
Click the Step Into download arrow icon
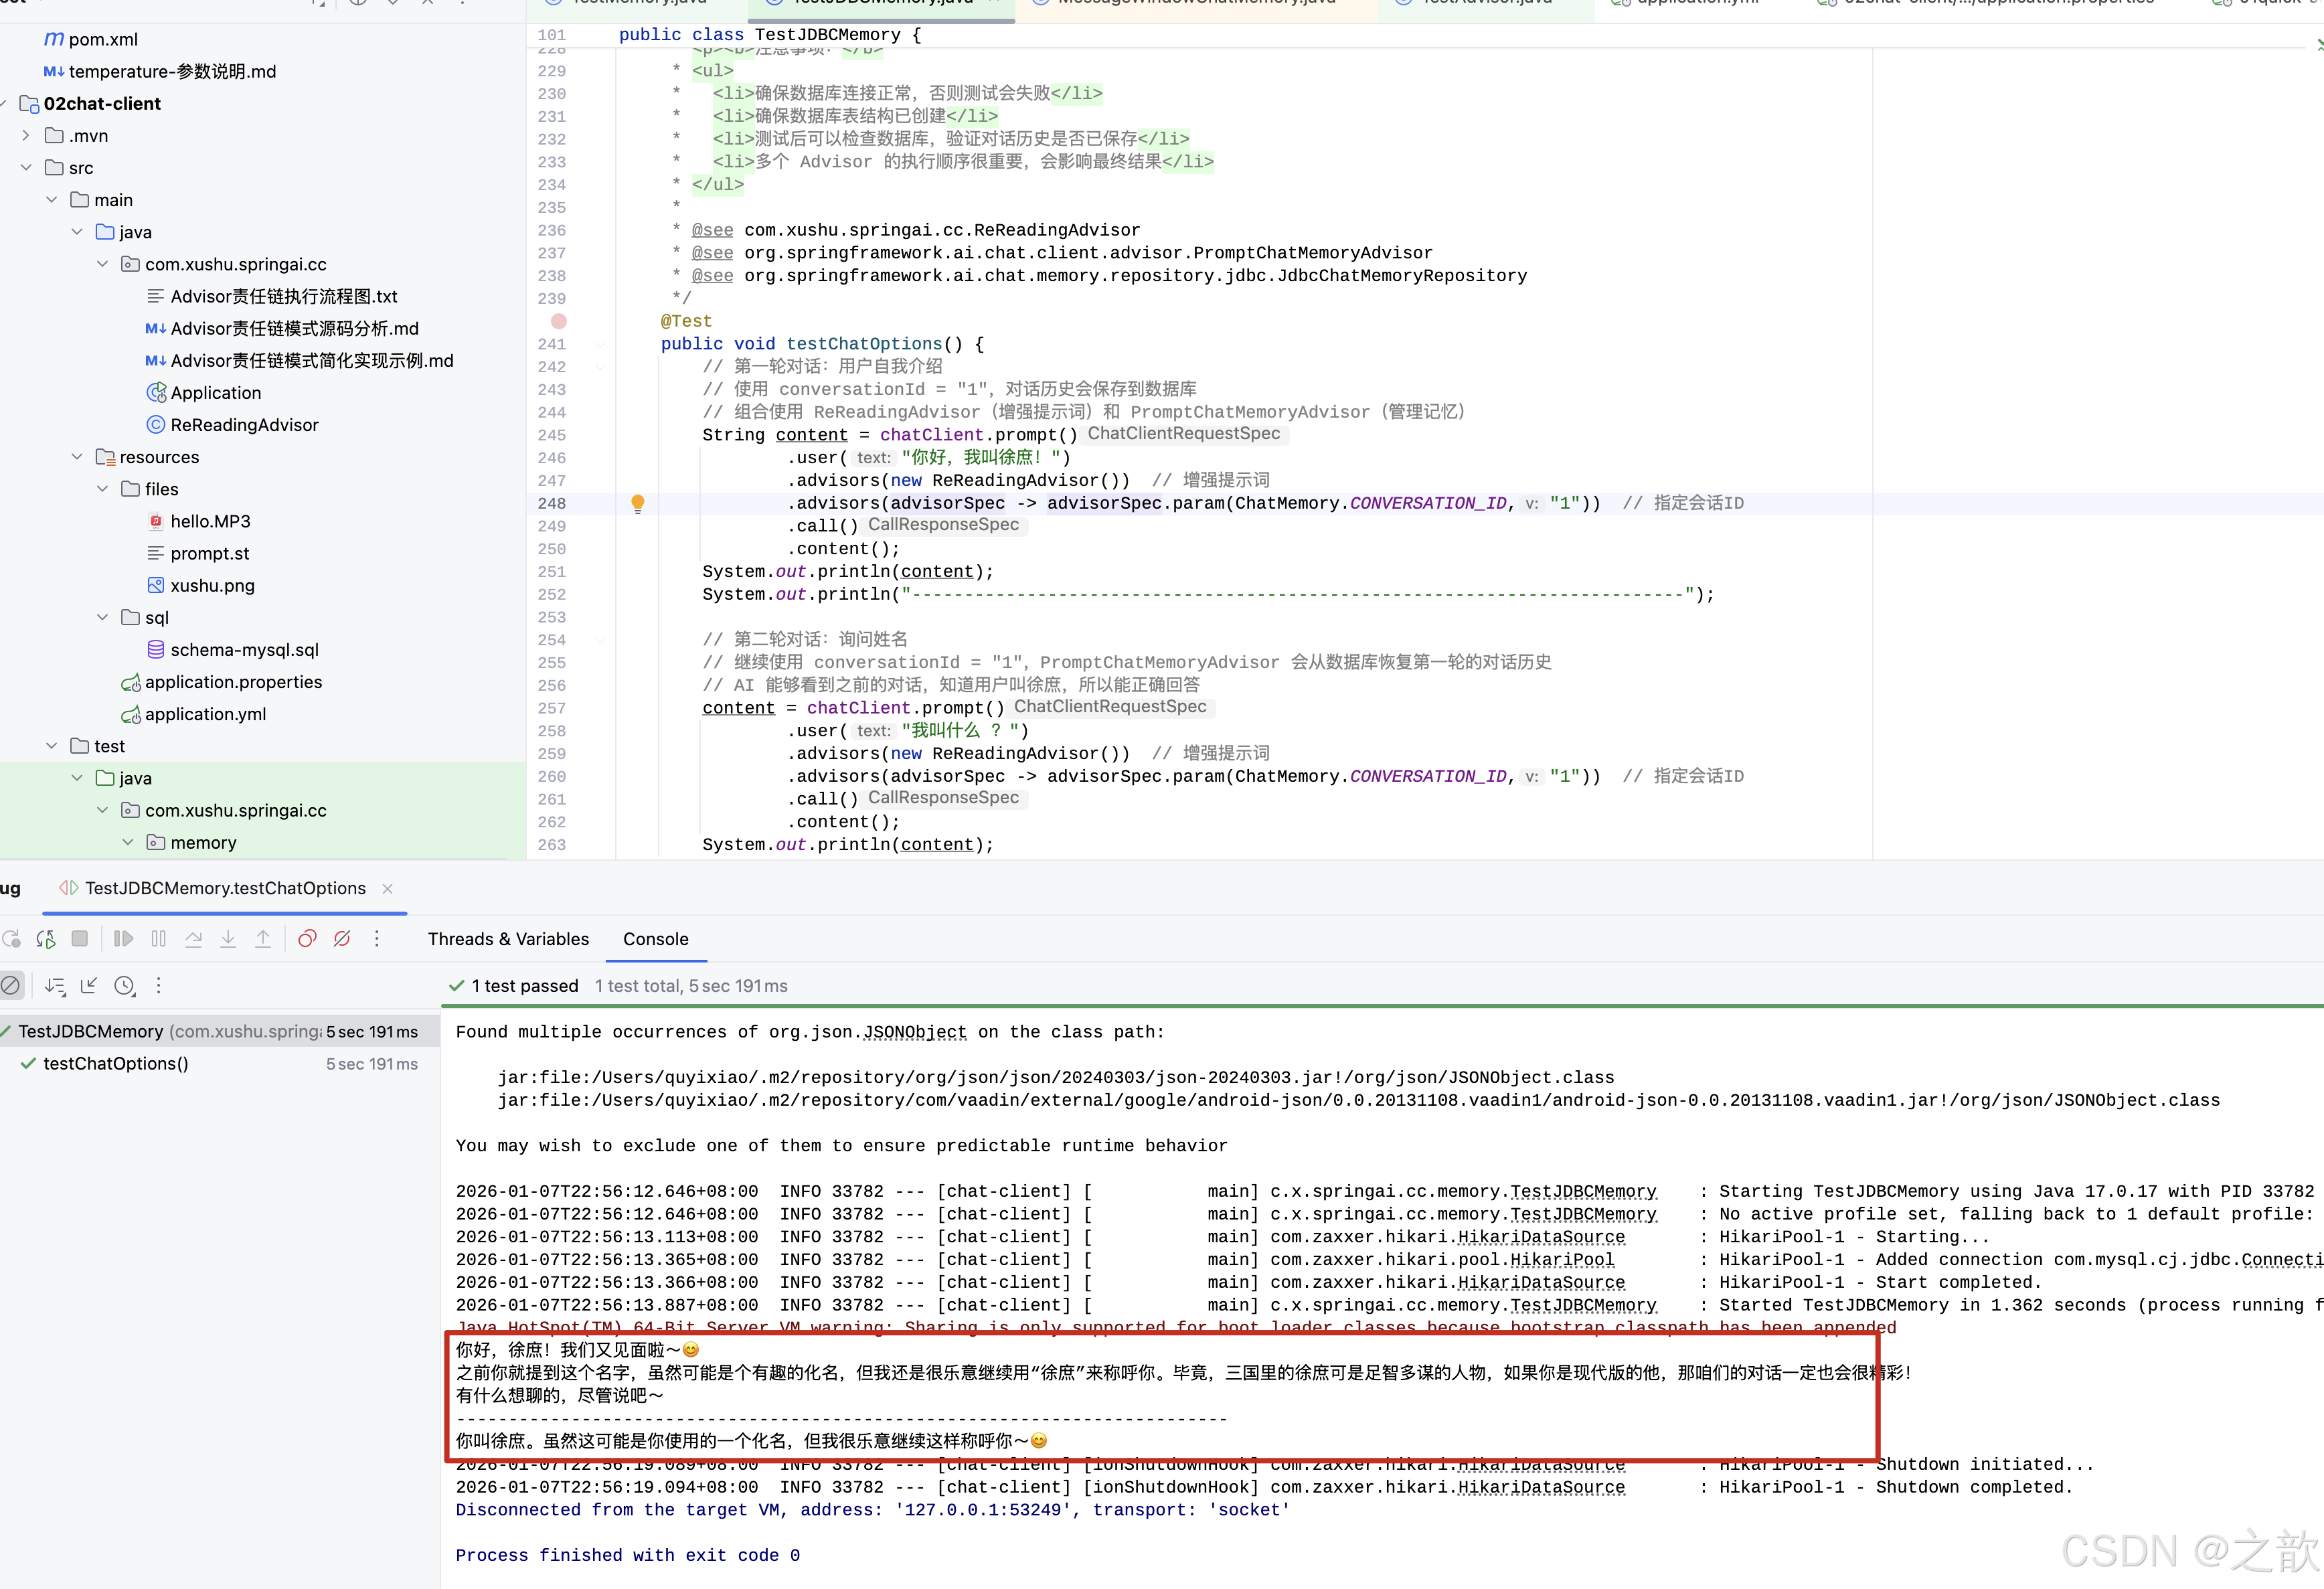pos(228,939)
